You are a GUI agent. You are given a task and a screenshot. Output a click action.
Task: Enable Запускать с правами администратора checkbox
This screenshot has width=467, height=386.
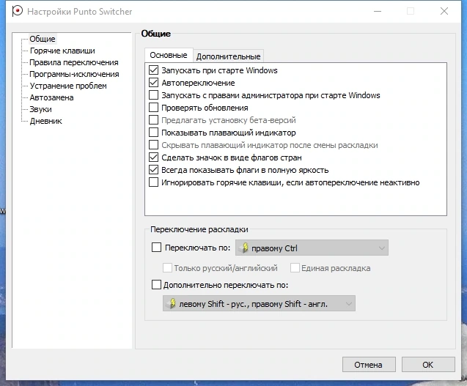[153, 95]
